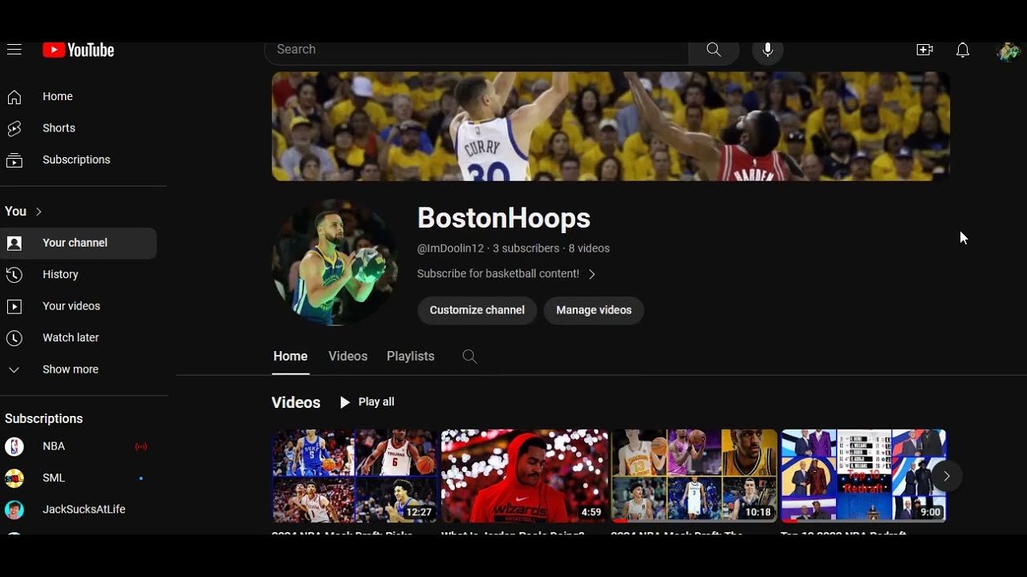Open the 10:18 video thumbnail

pos(695,476)
